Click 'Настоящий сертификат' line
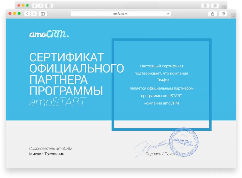 pos(162,66)
